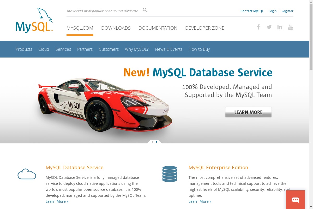Click the LEARN MORE banner button
313x209 pixels.
pyautogui.click(x=248, y=112)
